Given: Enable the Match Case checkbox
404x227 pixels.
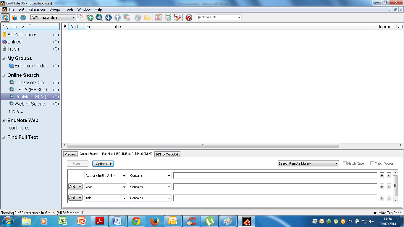Looking at the screenshot, I should tap(345, 163).
